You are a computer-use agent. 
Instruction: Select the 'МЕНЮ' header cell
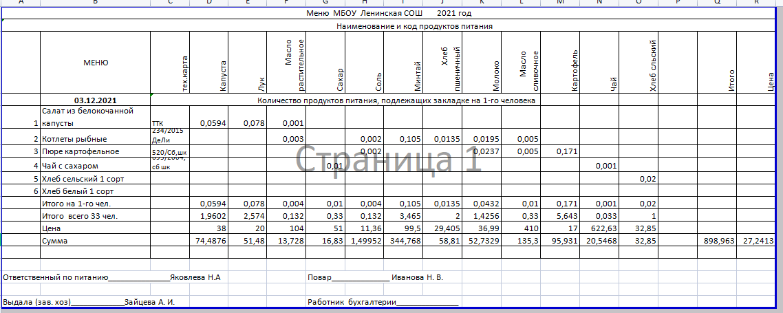[x=95, y=63]
